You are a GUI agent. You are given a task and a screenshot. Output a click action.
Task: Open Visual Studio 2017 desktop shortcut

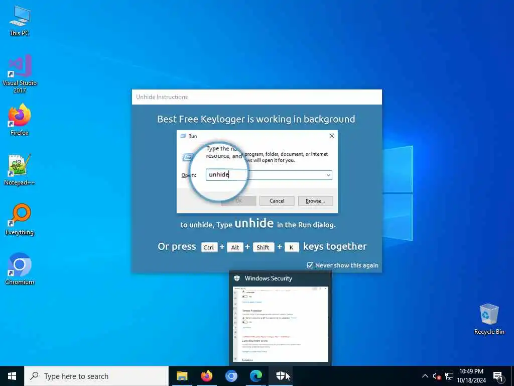(20, 73)
